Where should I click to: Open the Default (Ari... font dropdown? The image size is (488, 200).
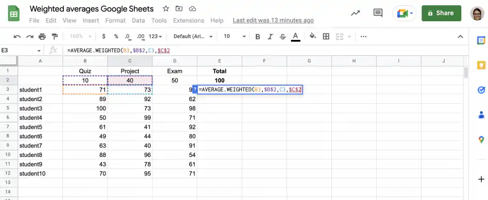click(x=193, y=36)
